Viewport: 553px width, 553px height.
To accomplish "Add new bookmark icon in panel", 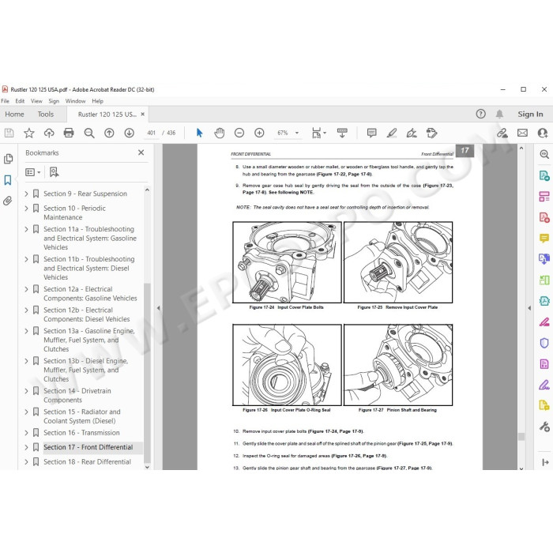I will (x=54, y=172).
